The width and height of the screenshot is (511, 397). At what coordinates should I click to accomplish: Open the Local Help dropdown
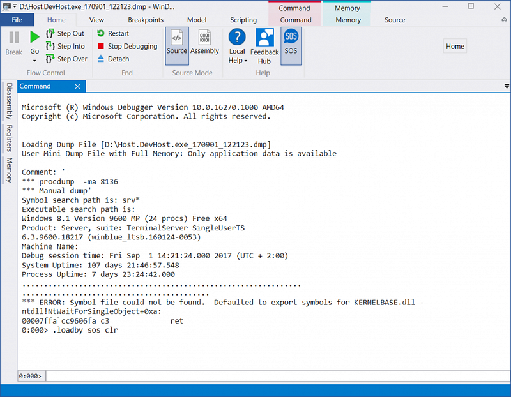click(237, 60)
